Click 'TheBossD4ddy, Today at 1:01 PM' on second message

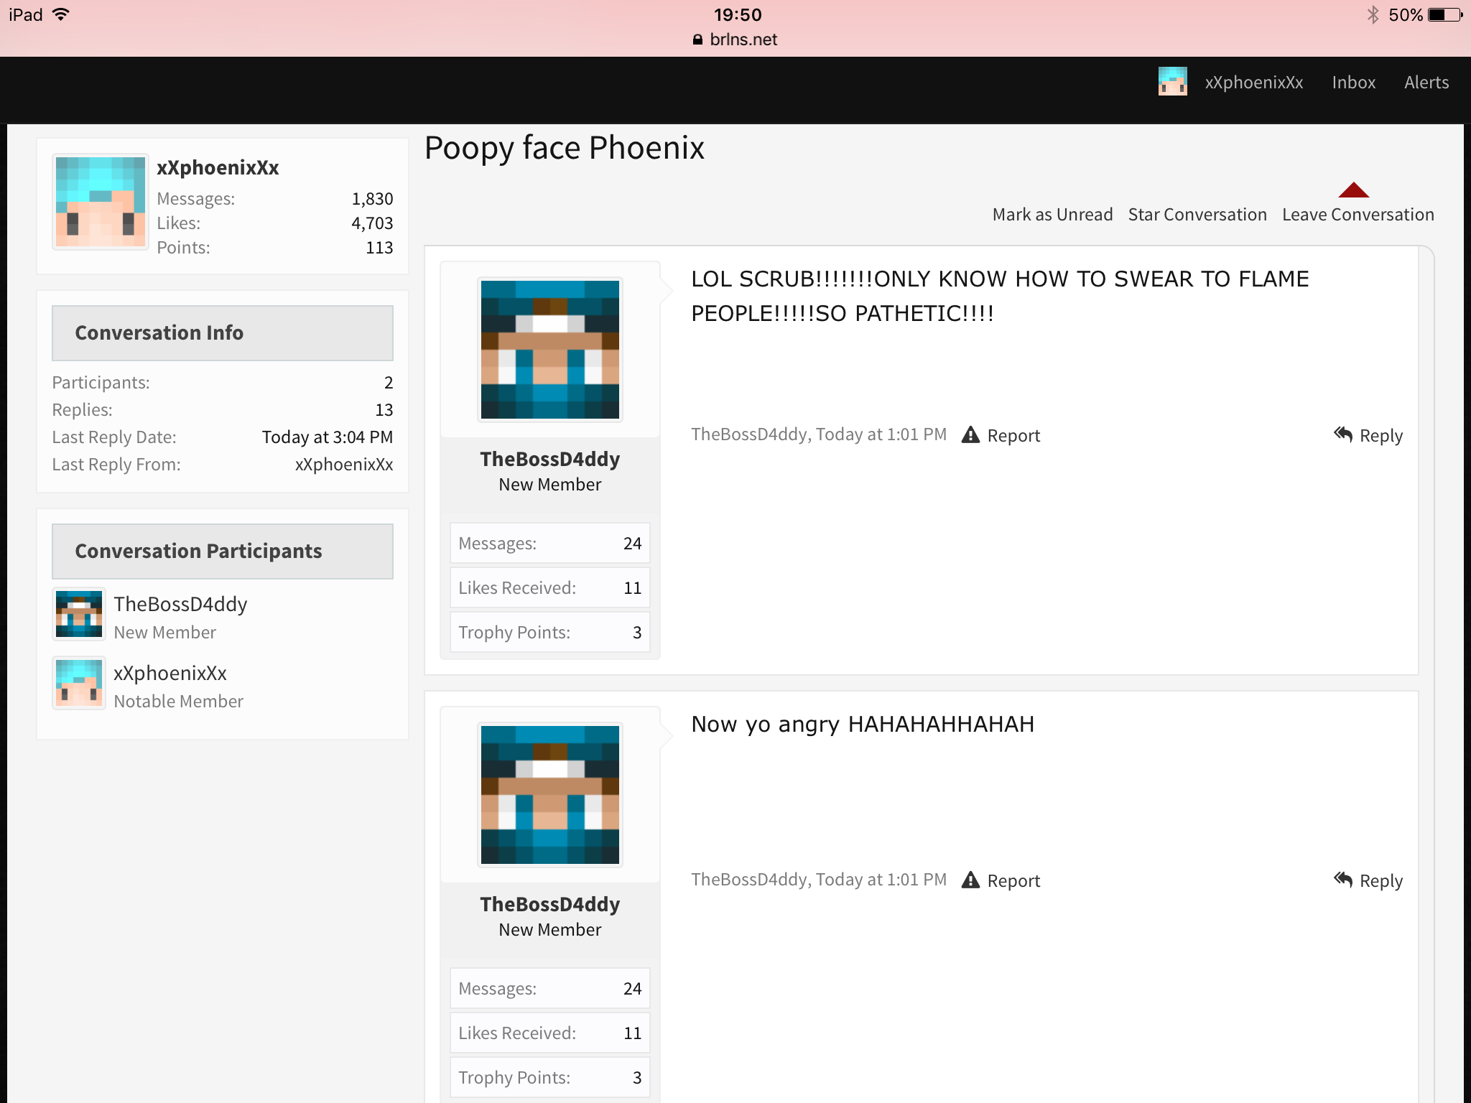[819, 880]
